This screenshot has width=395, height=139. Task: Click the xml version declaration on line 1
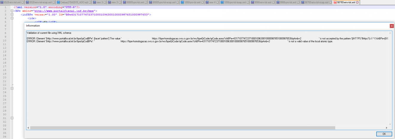click(x=47, y=7)
